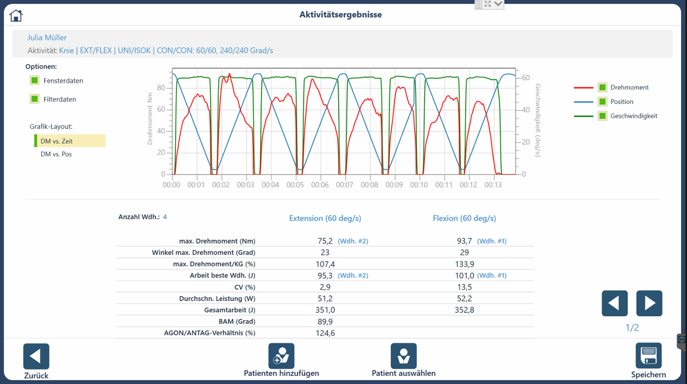Viewport: 687px width, 384px height.
Task: Click the patient name Julia Müller
Action: click(47, 37)
